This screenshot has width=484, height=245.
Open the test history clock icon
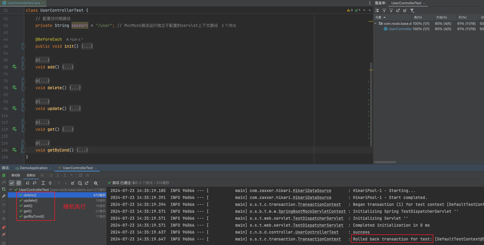tap(80, 183)
